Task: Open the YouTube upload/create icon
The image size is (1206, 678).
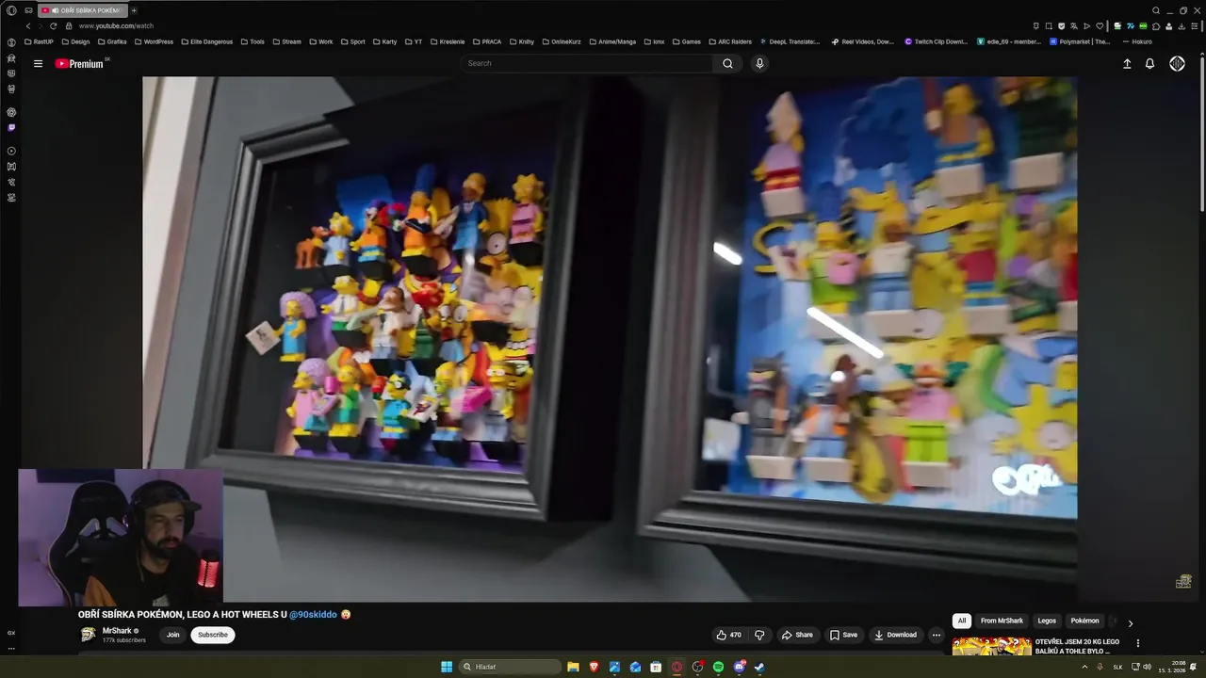Action: pos(1127,64)
